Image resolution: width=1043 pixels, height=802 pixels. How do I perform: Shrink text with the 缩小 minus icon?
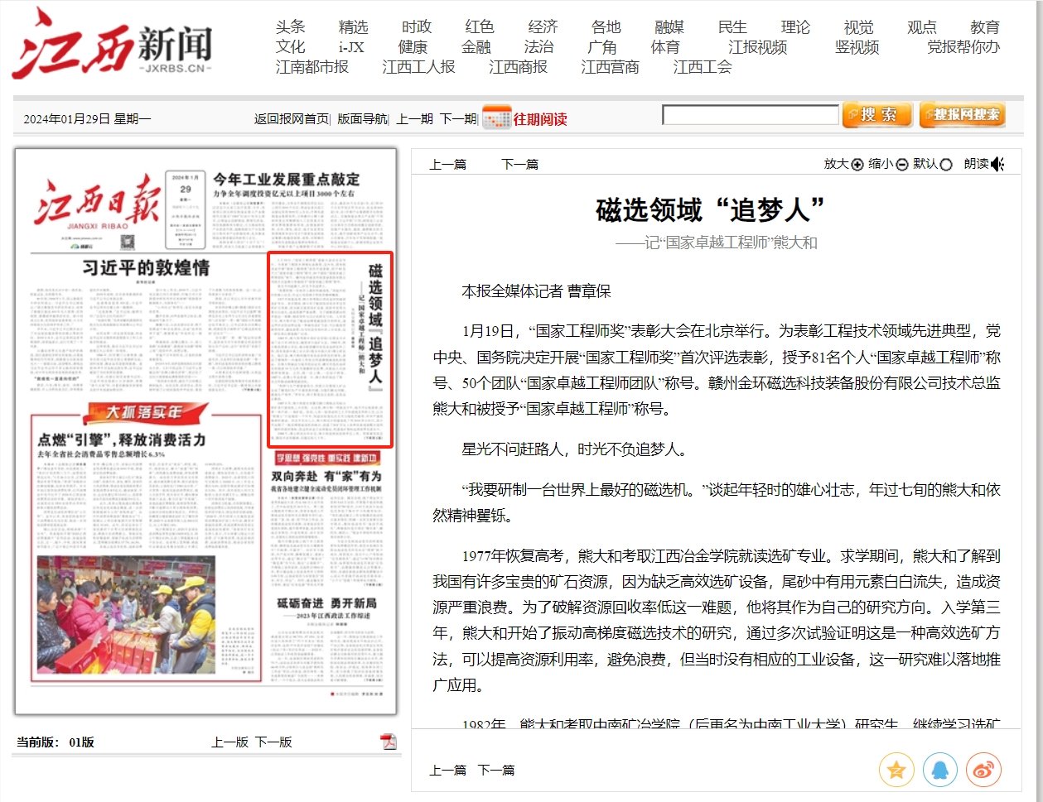(902, 164)
